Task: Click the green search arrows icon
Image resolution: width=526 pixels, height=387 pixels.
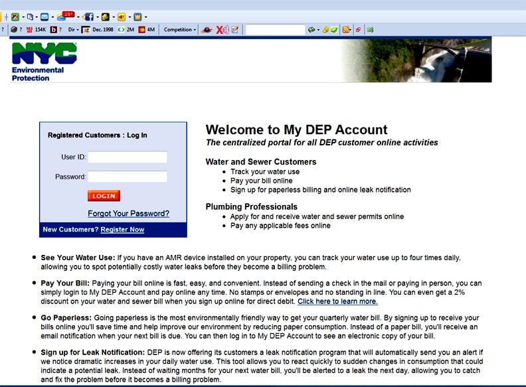Action: 311,30
